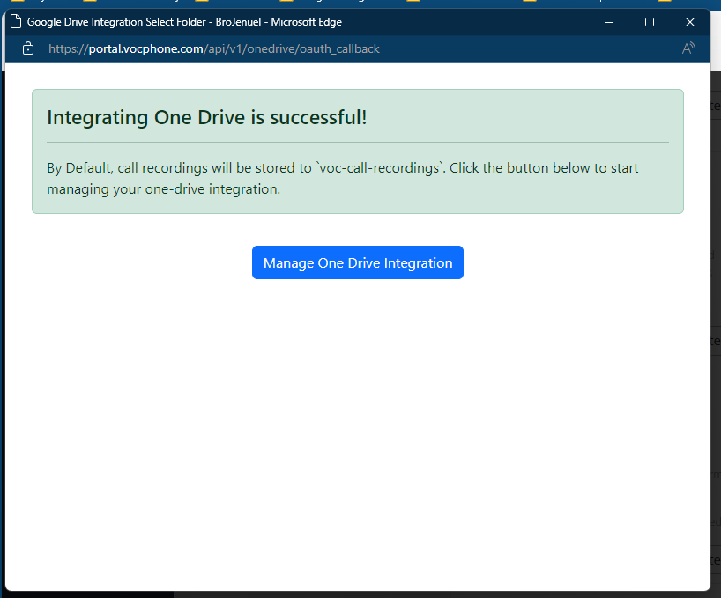Activate the Read aloud icon in address bar

(x=688, y=48)
